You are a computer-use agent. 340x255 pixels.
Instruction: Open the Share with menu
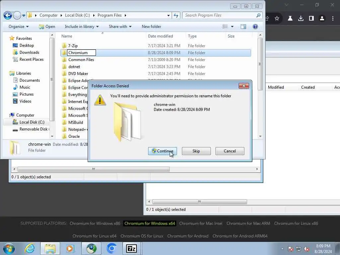pyautogui.click(x=120, y=27)
